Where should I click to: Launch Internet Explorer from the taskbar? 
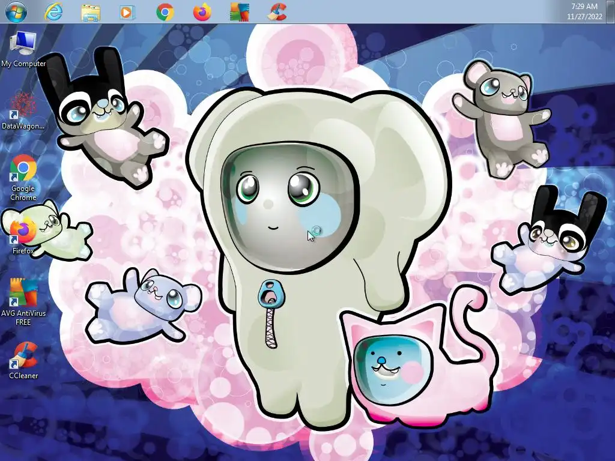coord(53,12)
